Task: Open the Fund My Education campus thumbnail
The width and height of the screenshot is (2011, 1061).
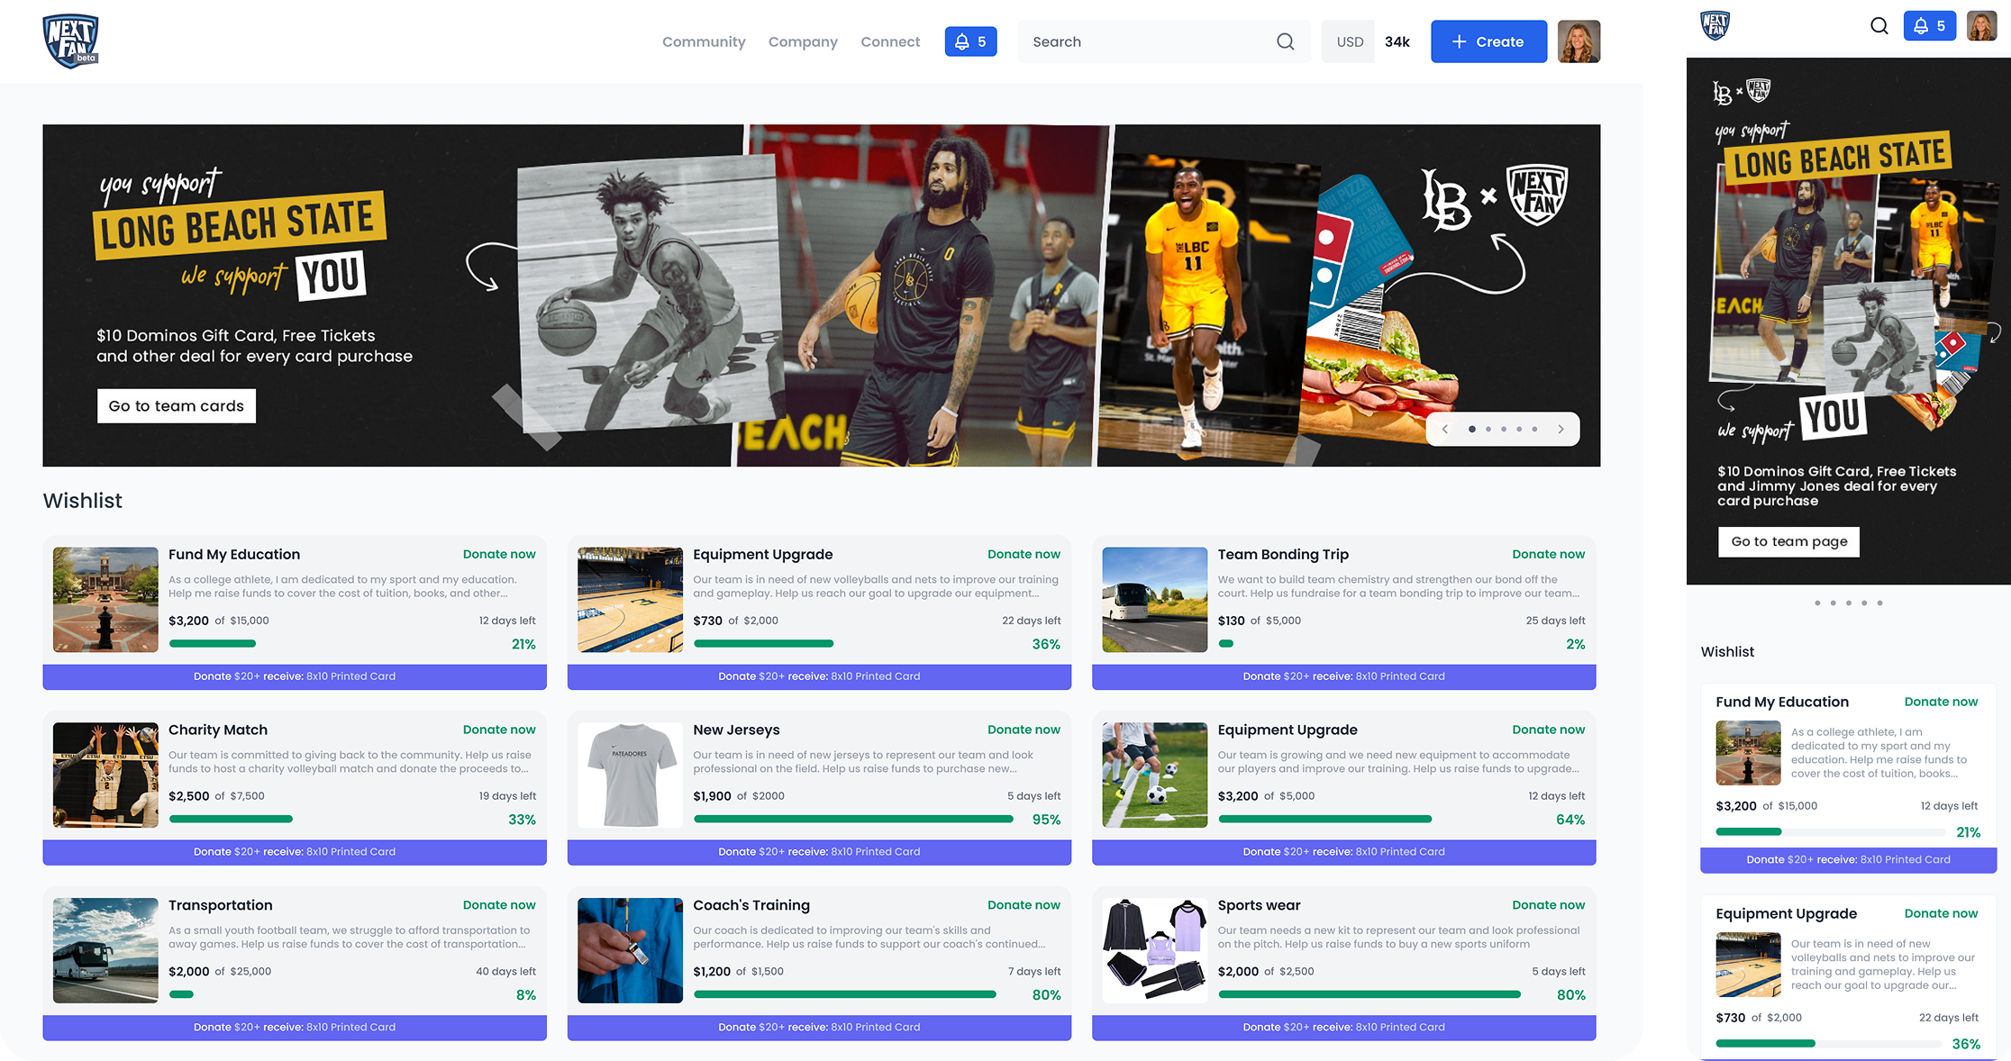Action: pyautogui.click(x=105, y=600)
